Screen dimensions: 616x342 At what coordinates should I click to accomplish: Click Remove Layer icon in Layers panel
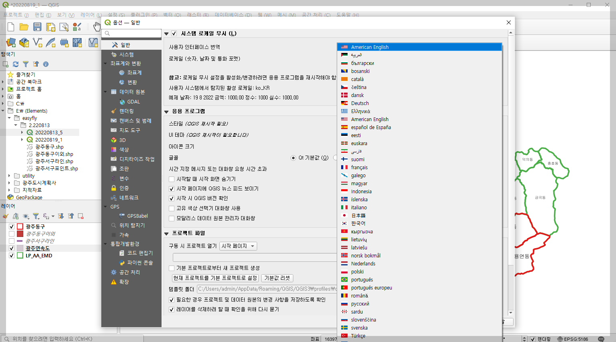click(81, 216)
